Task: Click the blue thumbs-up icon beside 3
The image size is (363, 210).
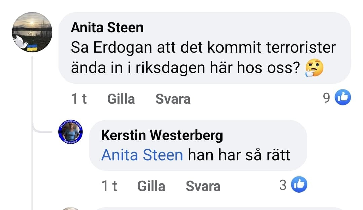Action: point(299,185)
